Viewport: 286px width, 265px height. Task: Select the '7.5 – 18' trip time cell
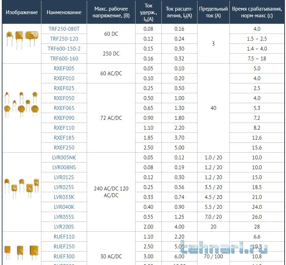click(x=257, y=58)
